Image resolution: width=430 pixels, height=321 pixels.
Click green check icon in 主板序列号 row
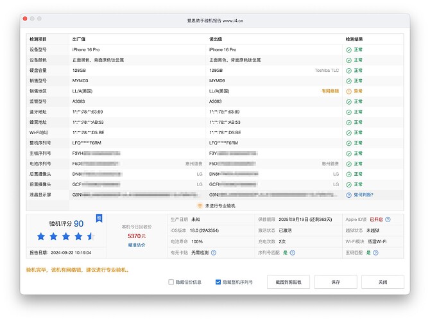click(x=348, y=153)
